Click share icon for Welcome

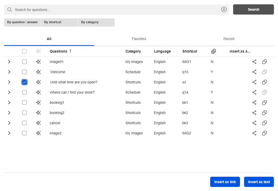(x=254, y=72)
